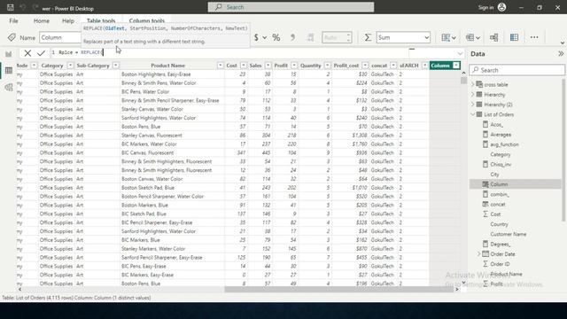This screenshot has height=319, width=567.
Task: Switch to Report view in sidebar
Action: pos(8,54)
